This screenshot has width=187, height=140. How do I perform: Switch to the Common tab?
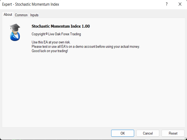21,15
